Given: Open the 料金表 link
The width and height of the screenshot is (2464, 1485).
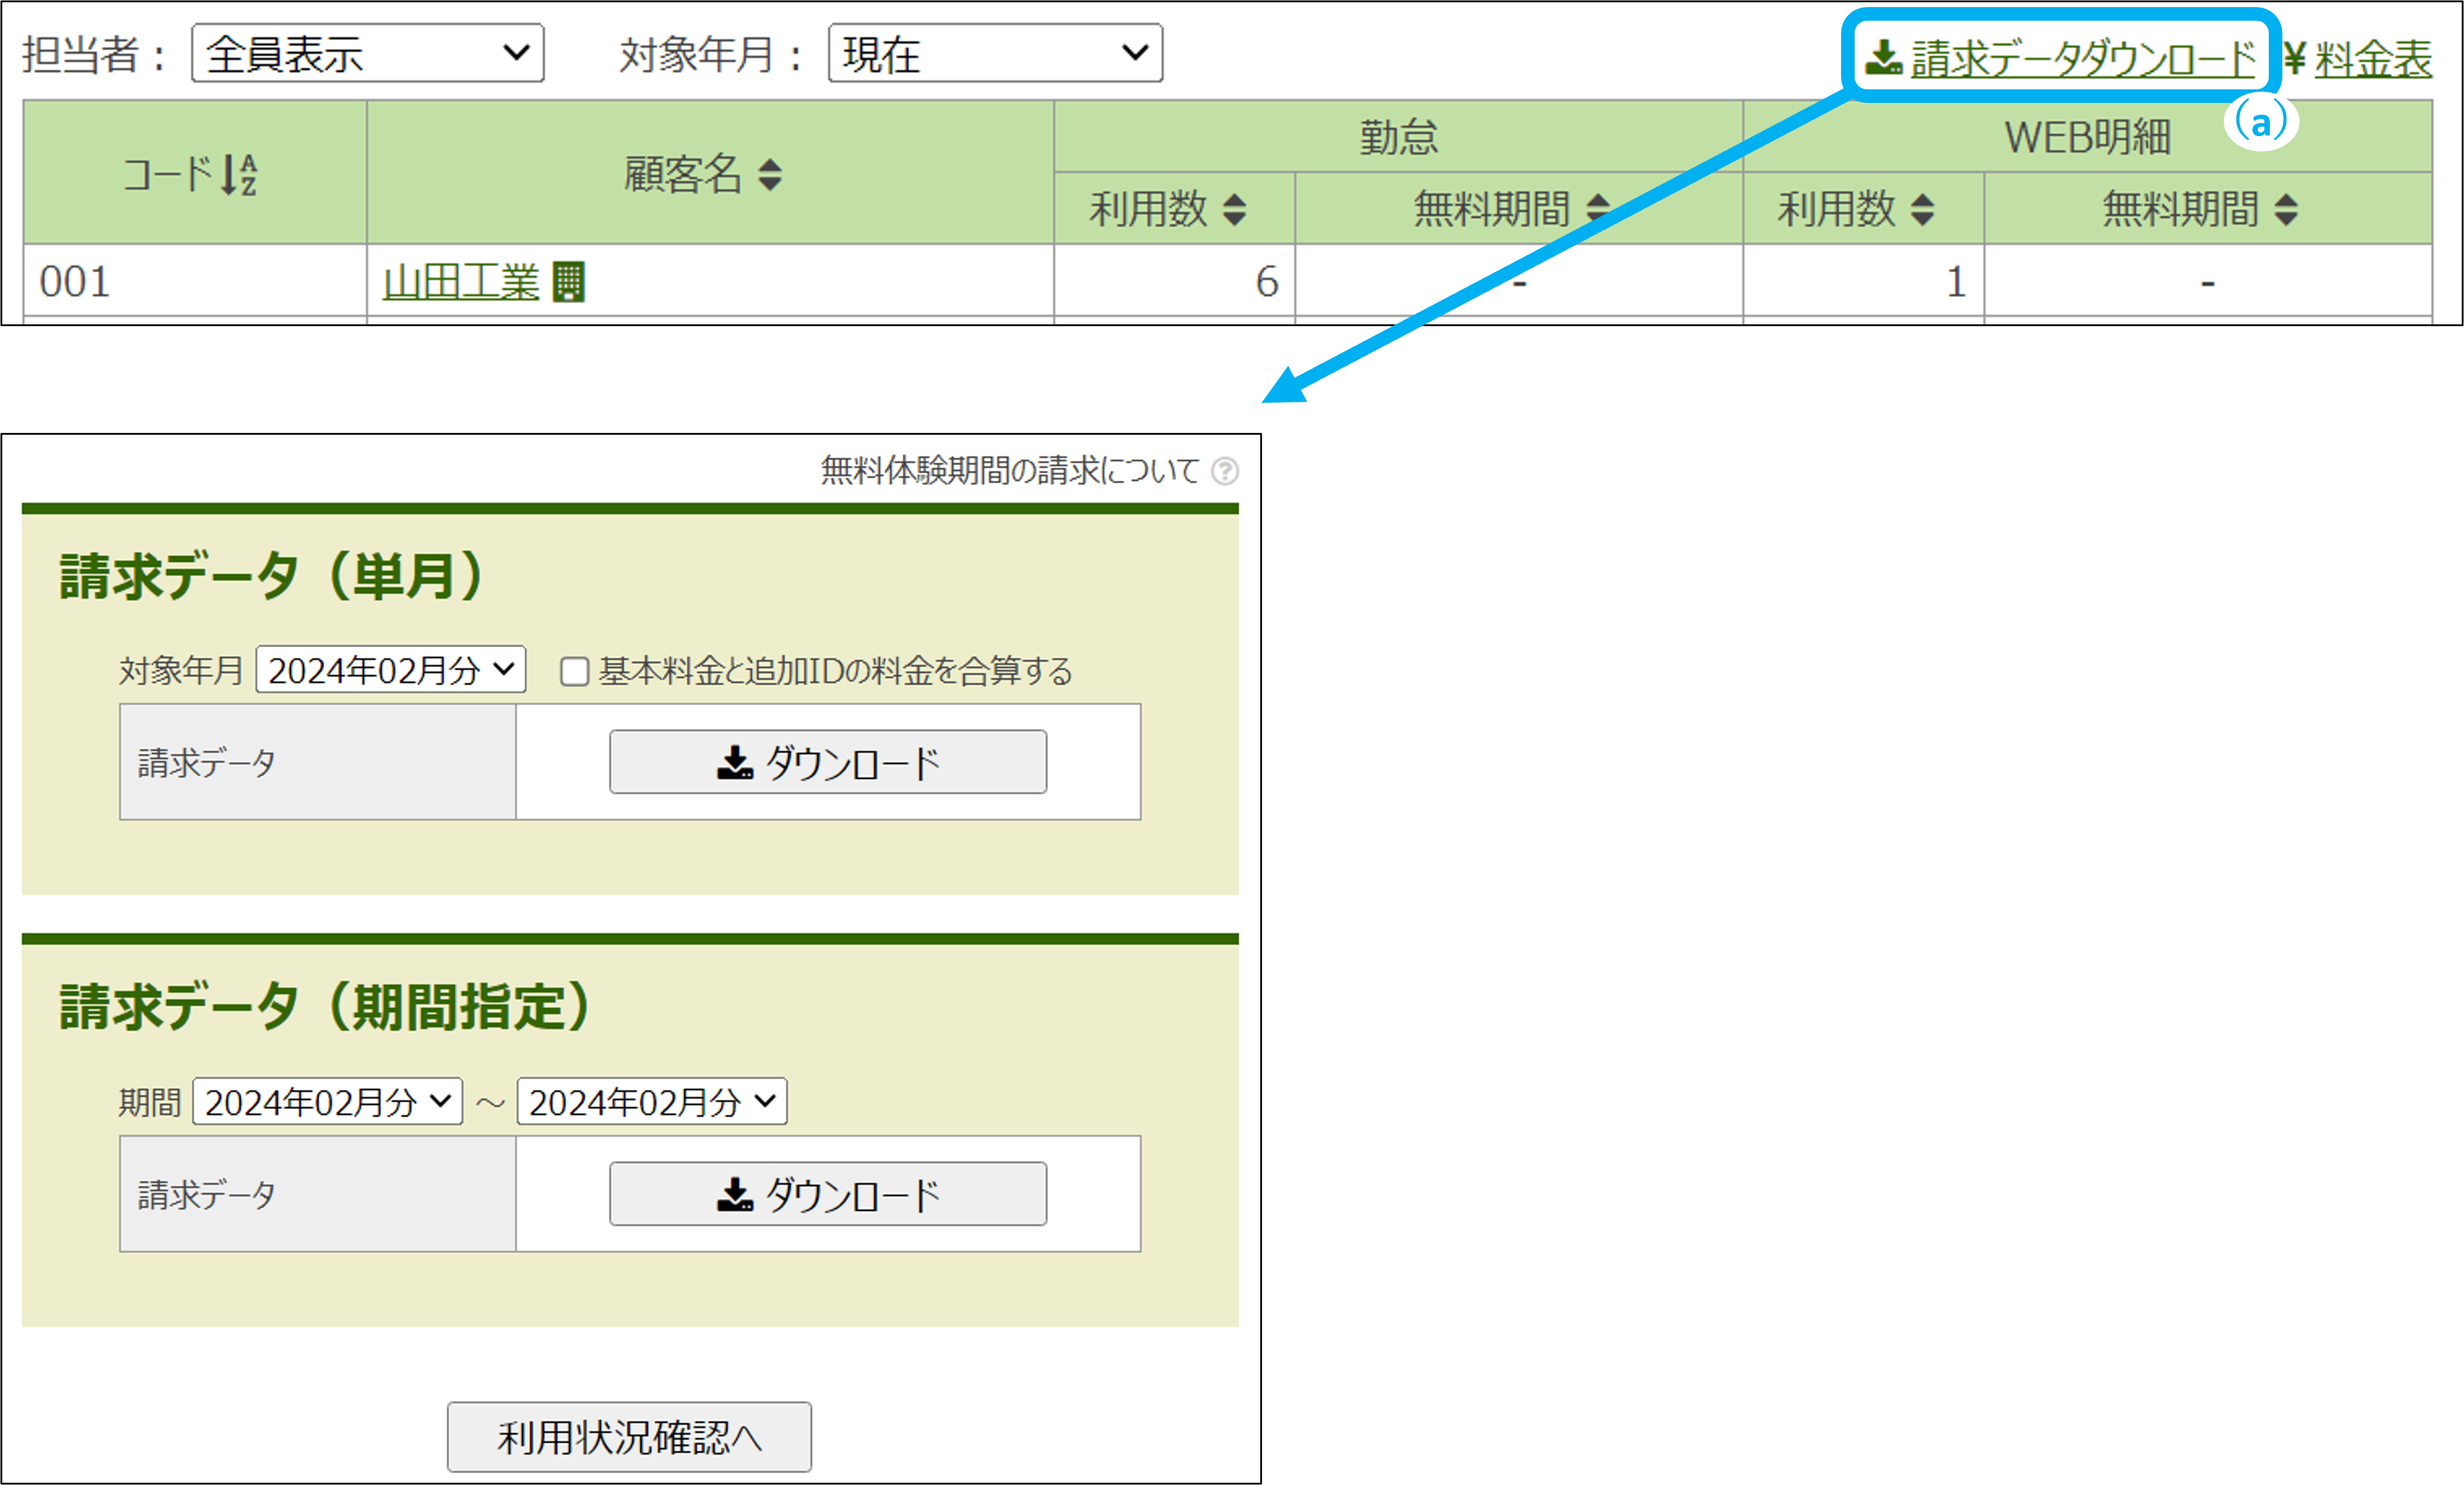Looking at the screenshot, I should [x=2372, y=58].
